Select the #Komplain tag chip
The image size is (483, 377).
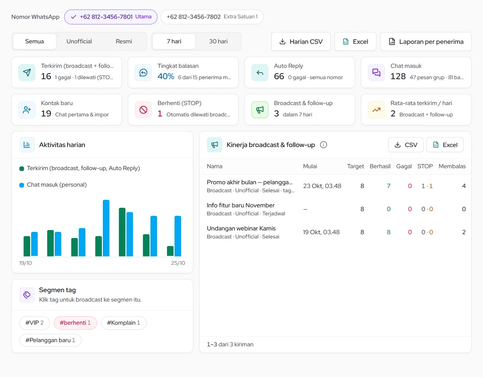click(x=124, y=323)
